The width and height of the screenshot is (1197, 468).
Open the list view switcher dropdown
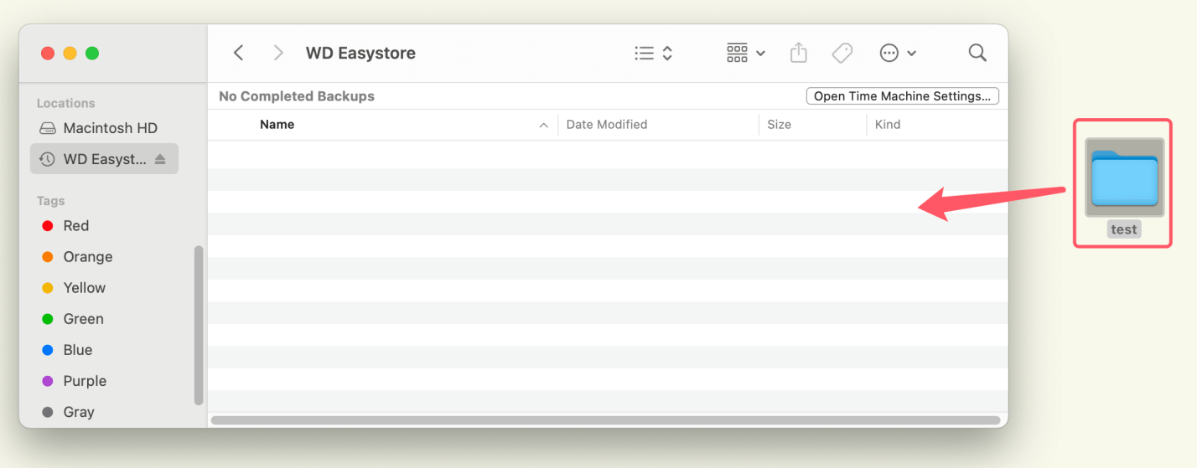(654, 53)
